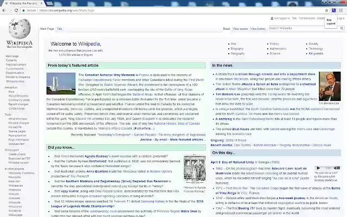Screen dimensions: 347x217
Task: Click Upload file in Tools
Action: (15, 127)
